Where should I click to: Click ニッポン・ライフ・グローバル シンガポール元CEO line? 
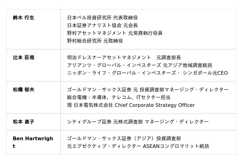click(147, 73)
